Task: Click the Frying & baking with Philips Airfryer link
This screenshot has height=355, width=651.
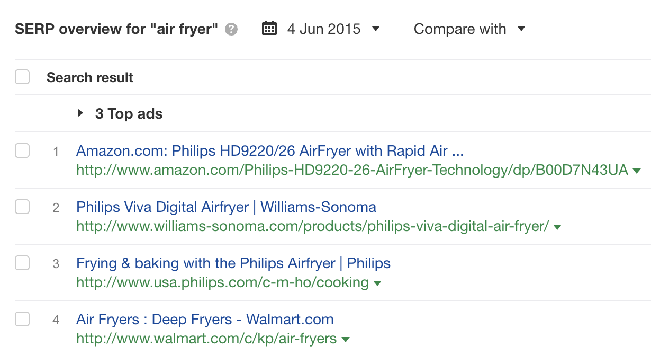Action: pyautogui.click(x=233, y=263)
